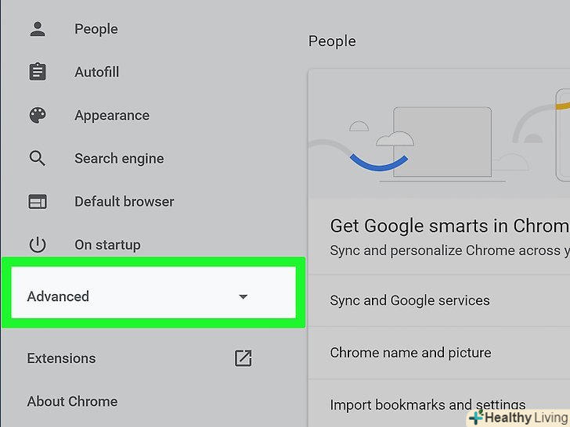This screenshot has height=427, width=570.
Task: Open Chrome name and picture row
Action: 439,353
